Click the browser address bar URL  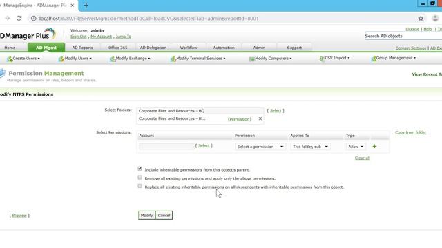pyautogui.click(x=149, y=19)
